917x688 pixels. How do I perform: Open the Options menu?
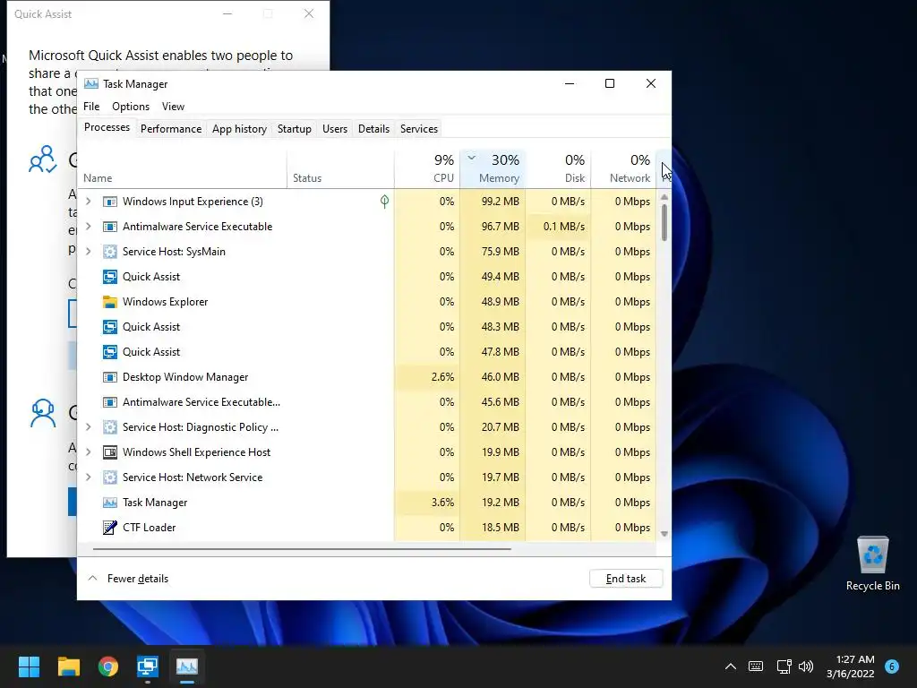tap(131, 107)
